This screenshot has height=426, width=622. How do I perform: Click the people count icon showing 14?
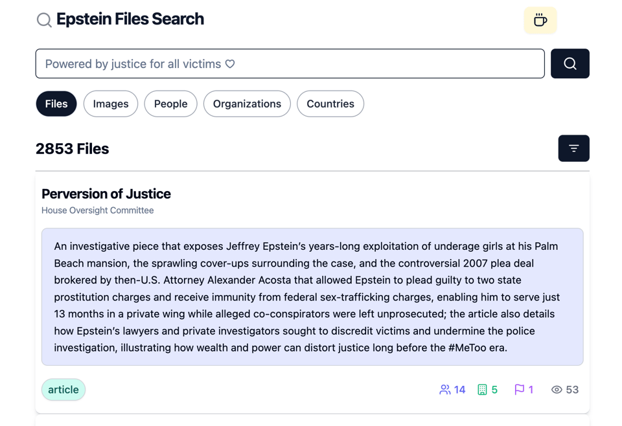(x=445, y=390)
